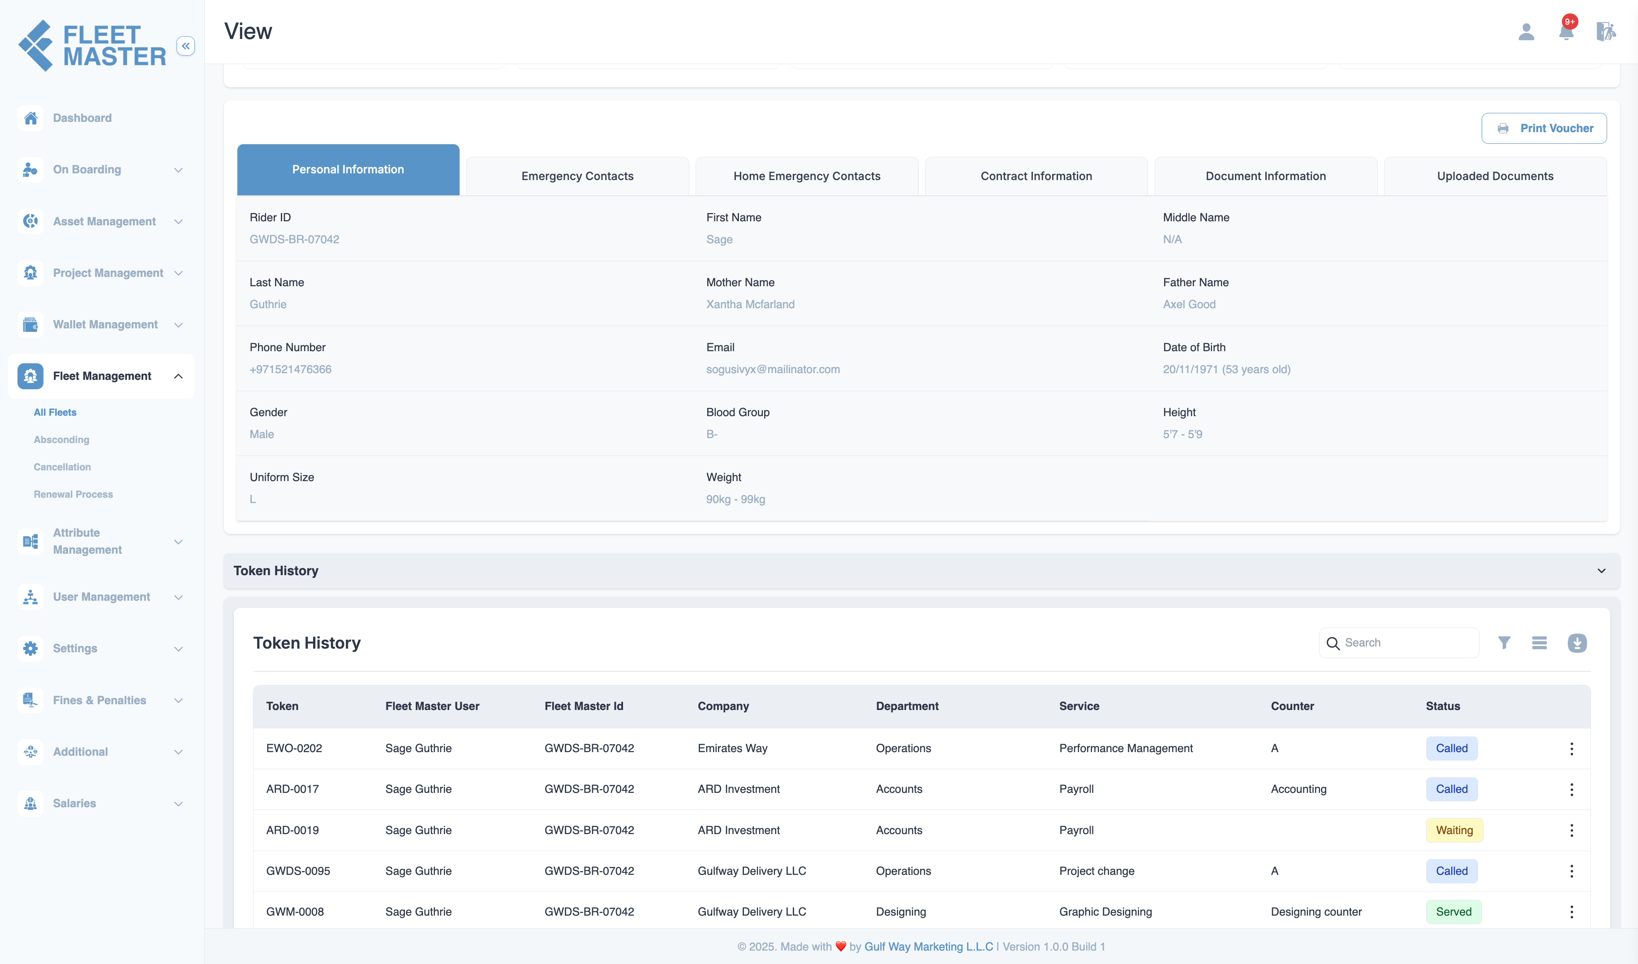The height and width of the screenshot is (964, 1638).
Task: Click the Waiting status badge for ARD-0019
Action: click(x=1454, y=830)
